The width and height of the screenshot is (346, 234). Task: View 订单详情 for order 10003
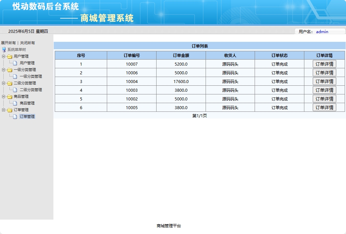325,90
